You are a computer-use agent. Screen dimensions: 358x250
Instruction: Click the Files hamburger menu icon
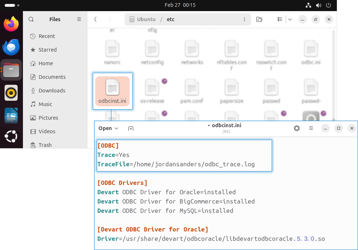coord(79,19)
